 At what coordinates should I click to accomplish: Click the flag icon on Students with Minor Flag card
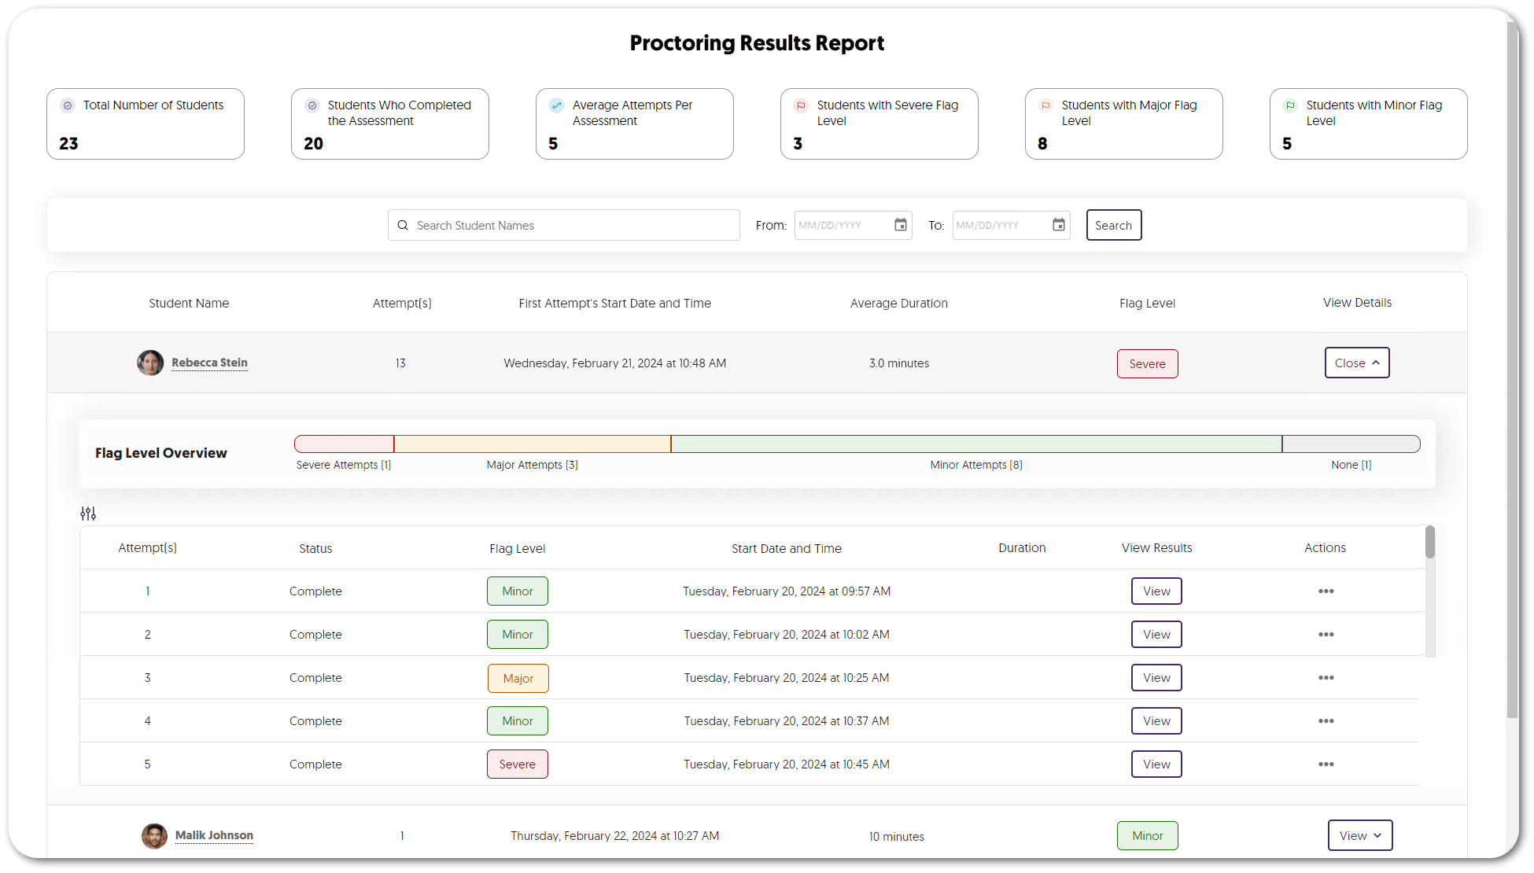1290,105
